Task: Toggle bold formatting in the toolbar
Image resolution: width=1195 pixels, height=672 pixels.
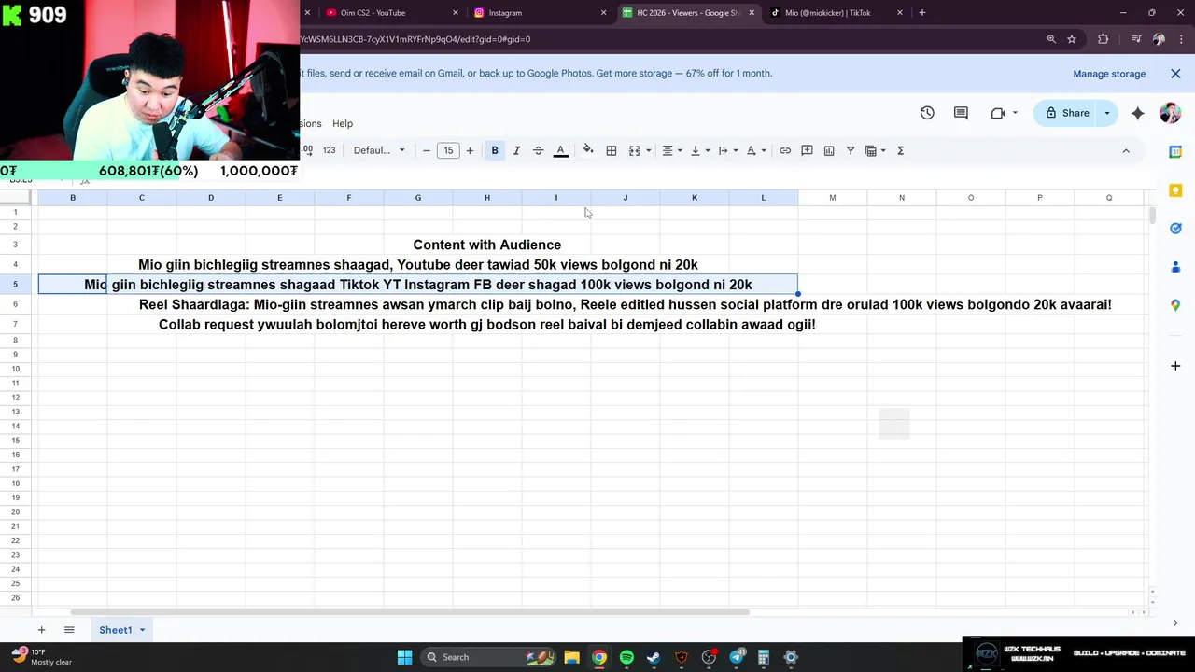Action: 495,150
